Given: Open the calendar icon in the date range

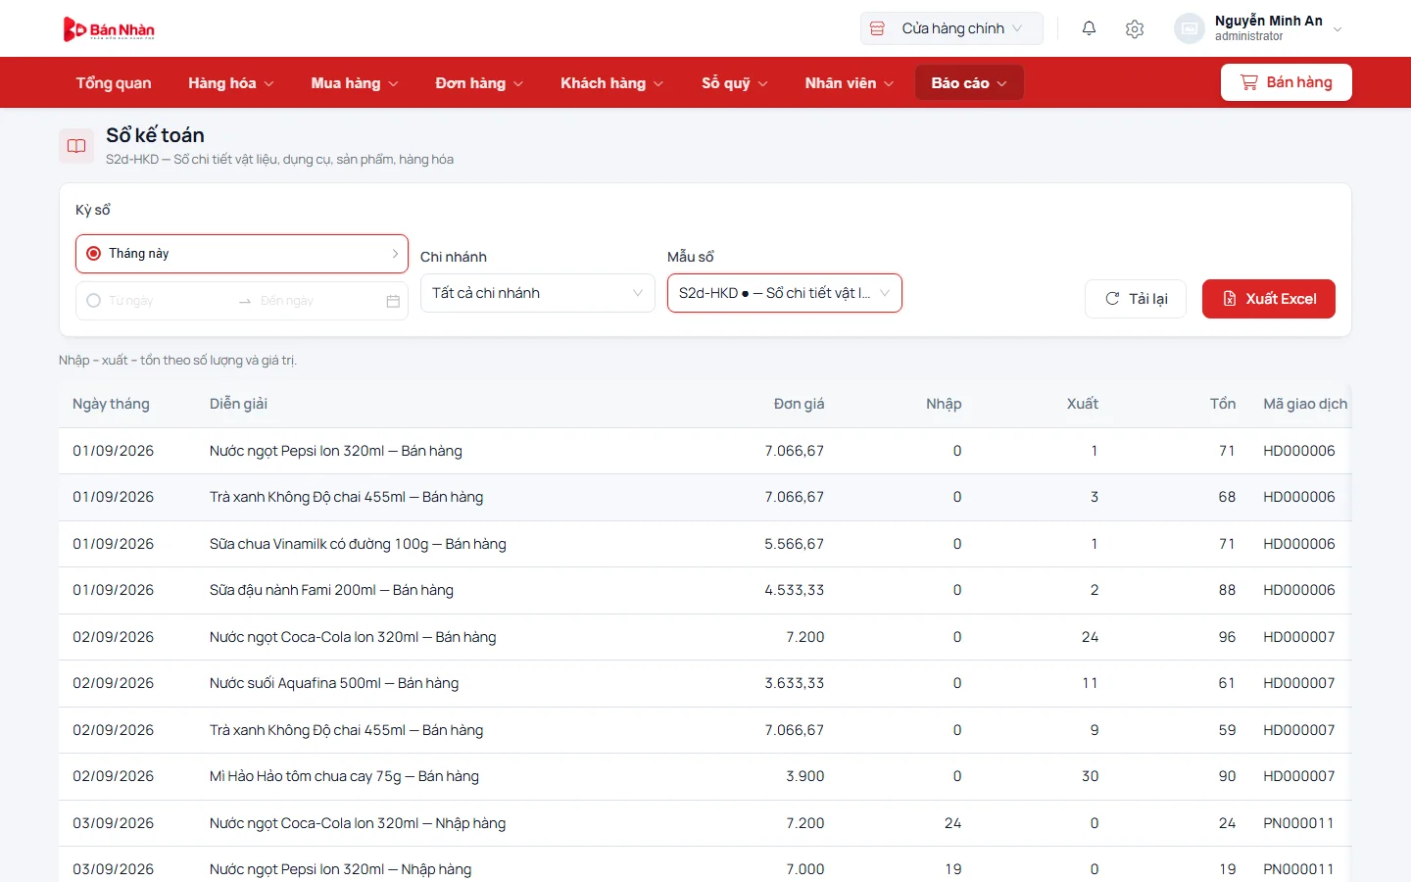Looking at the screenshot, I should click(393, 301).
